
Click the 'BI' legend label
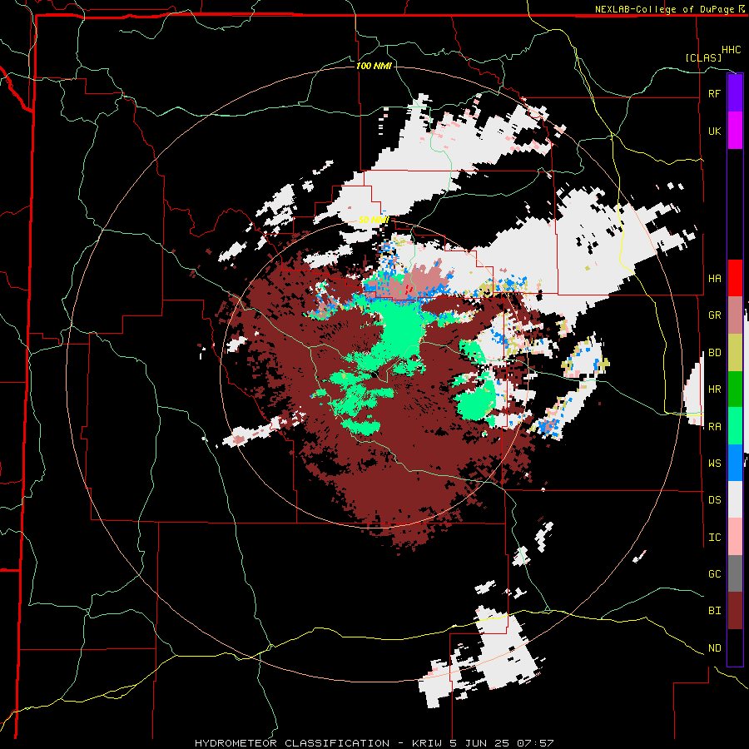click(x=714, y=611)
